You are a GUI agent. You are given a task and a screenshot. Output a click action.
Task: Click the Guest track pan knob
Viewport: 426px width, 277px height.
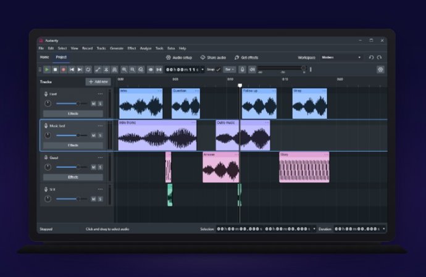[48, 167]
